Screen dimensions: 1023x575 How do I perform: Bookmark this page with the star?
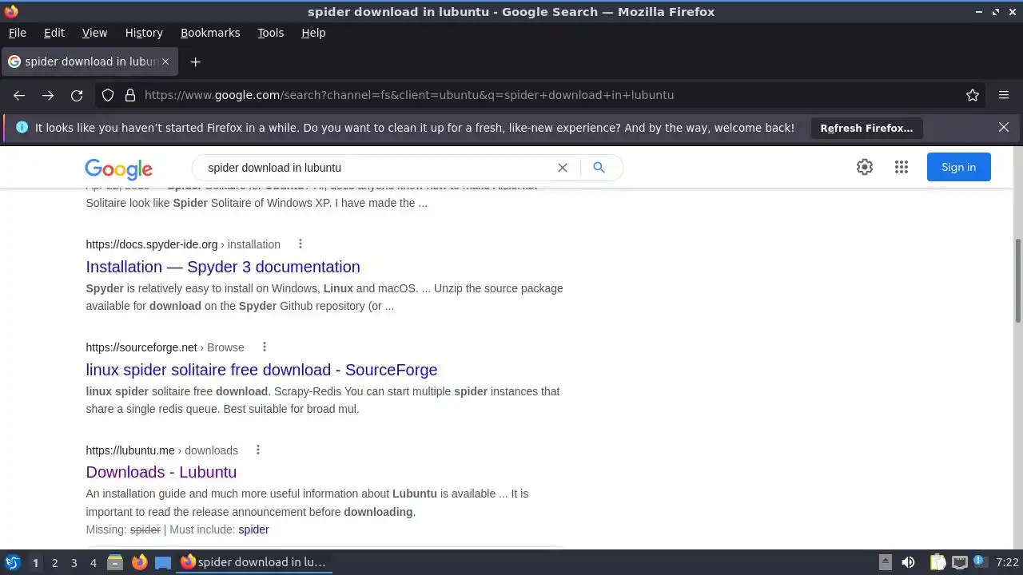click(973, 95)
